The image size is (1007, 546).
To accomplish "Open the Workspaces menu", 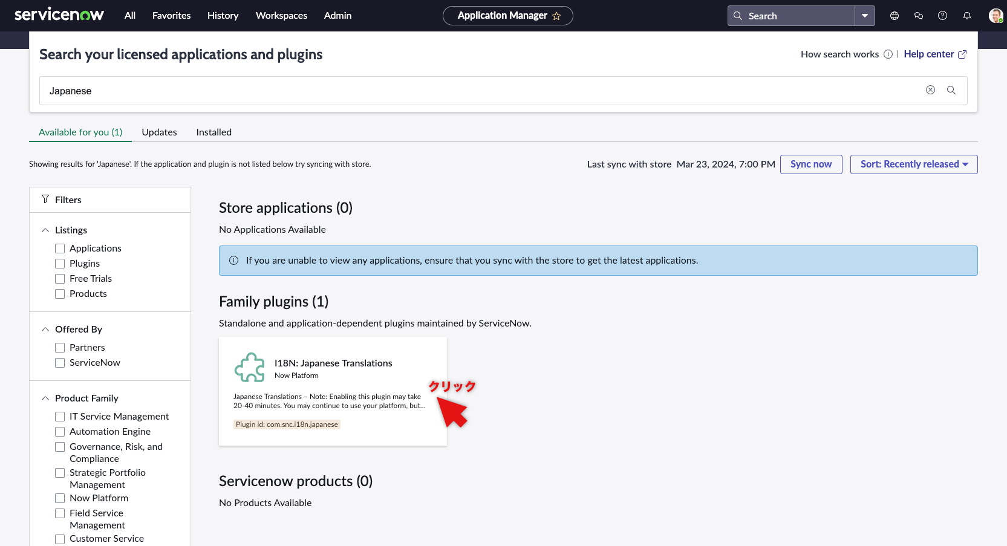I will pyautogui.click(x=281, y=16).
